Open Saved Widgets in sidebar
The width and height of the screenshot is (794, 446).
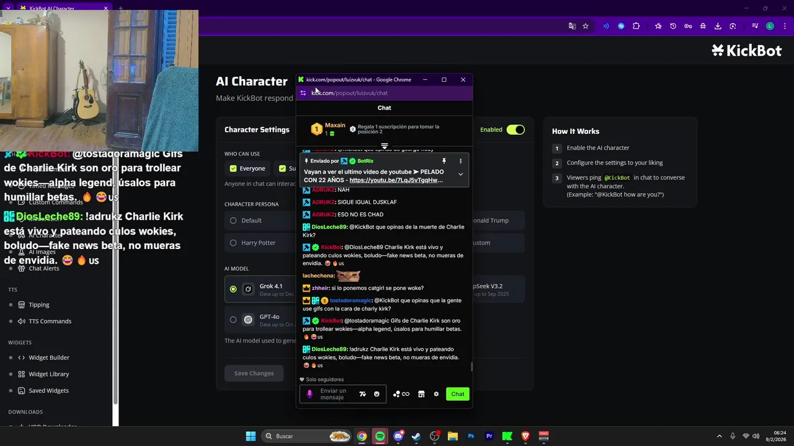[48, 390]
